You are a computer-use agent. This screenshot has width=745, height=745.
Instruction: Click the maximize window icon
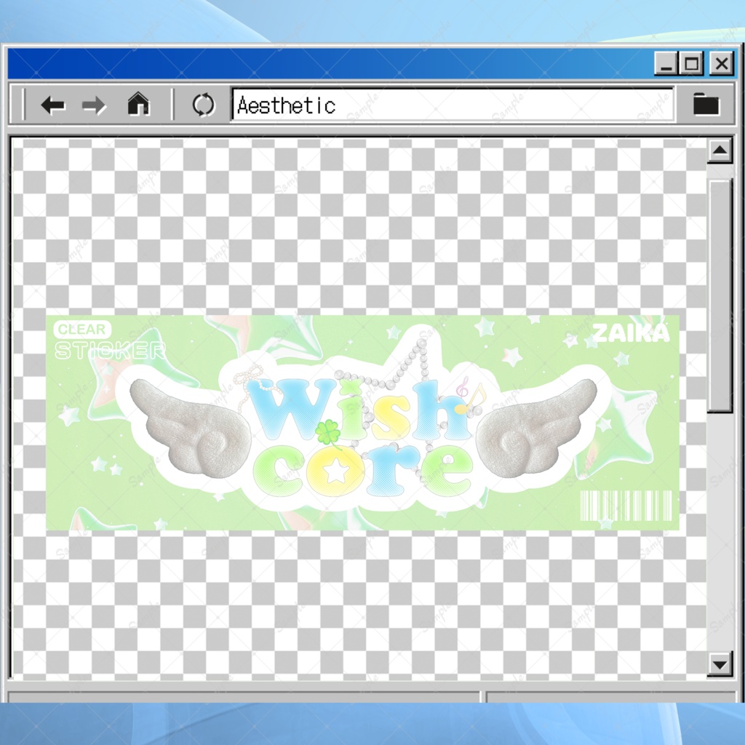(692, 63)
